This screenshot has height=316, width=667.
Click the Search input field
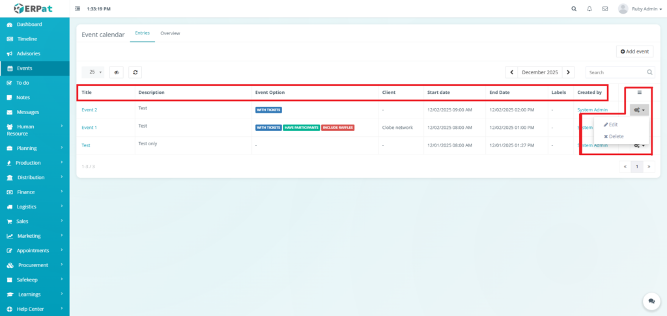[x=616, y=72]
